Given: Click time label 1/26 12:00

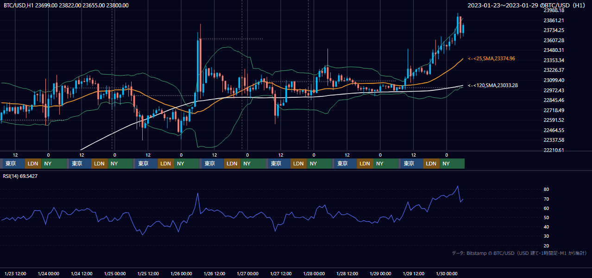Looking at the screenshot, I should tap(214, 273).
